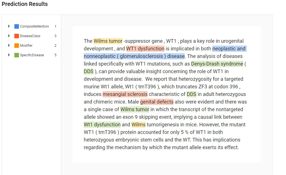
Task: Click the highlighted 'Denys-Drash syndrome' entity
Action: point(217,64)
